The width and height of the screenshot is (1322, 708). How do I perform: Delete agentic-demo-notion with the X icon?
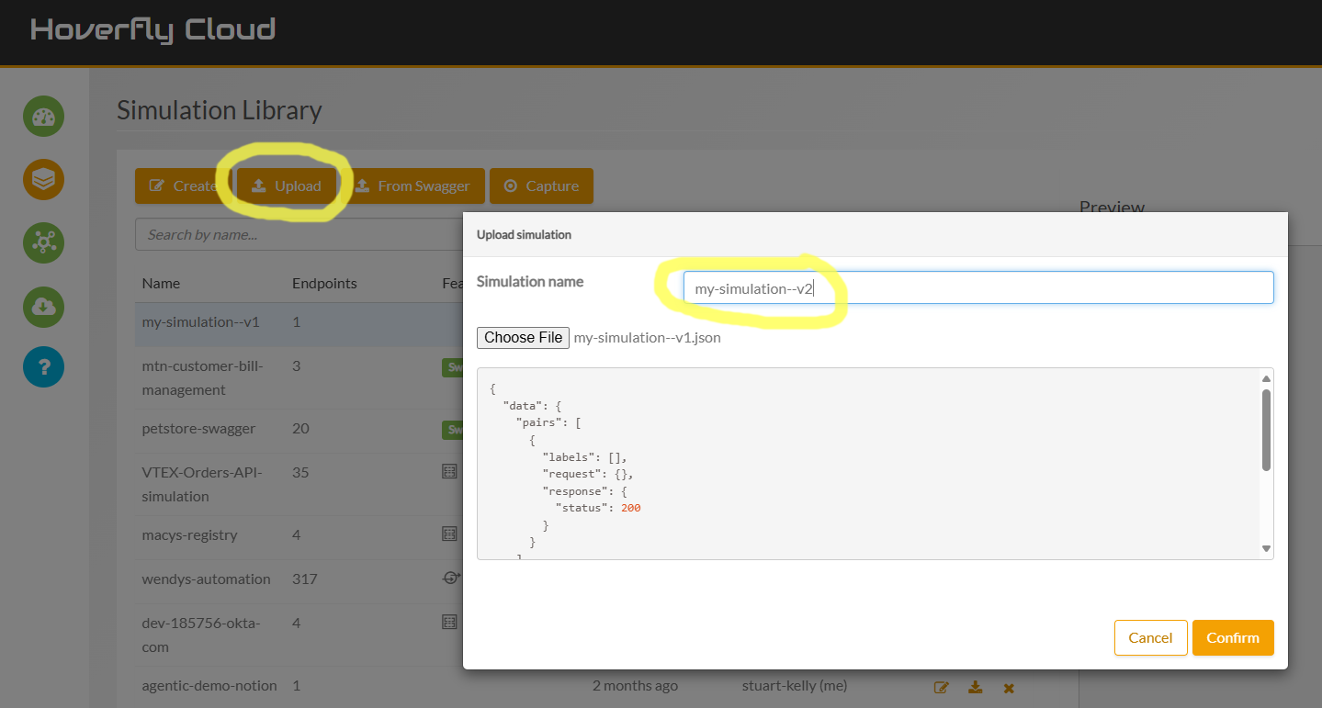1009,687
